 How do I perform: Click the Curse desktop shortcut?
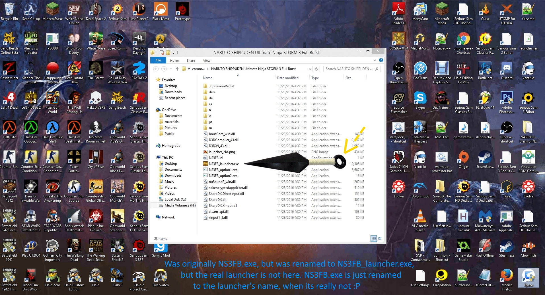pyautogui.click(x=485, y=11)
